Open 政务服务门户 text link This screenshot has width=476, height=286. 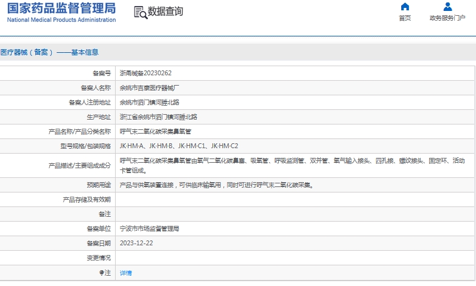click(447, 18)
